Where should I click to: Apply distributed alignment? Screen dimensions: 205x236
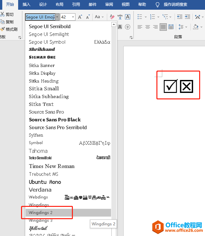click(171, 27)
